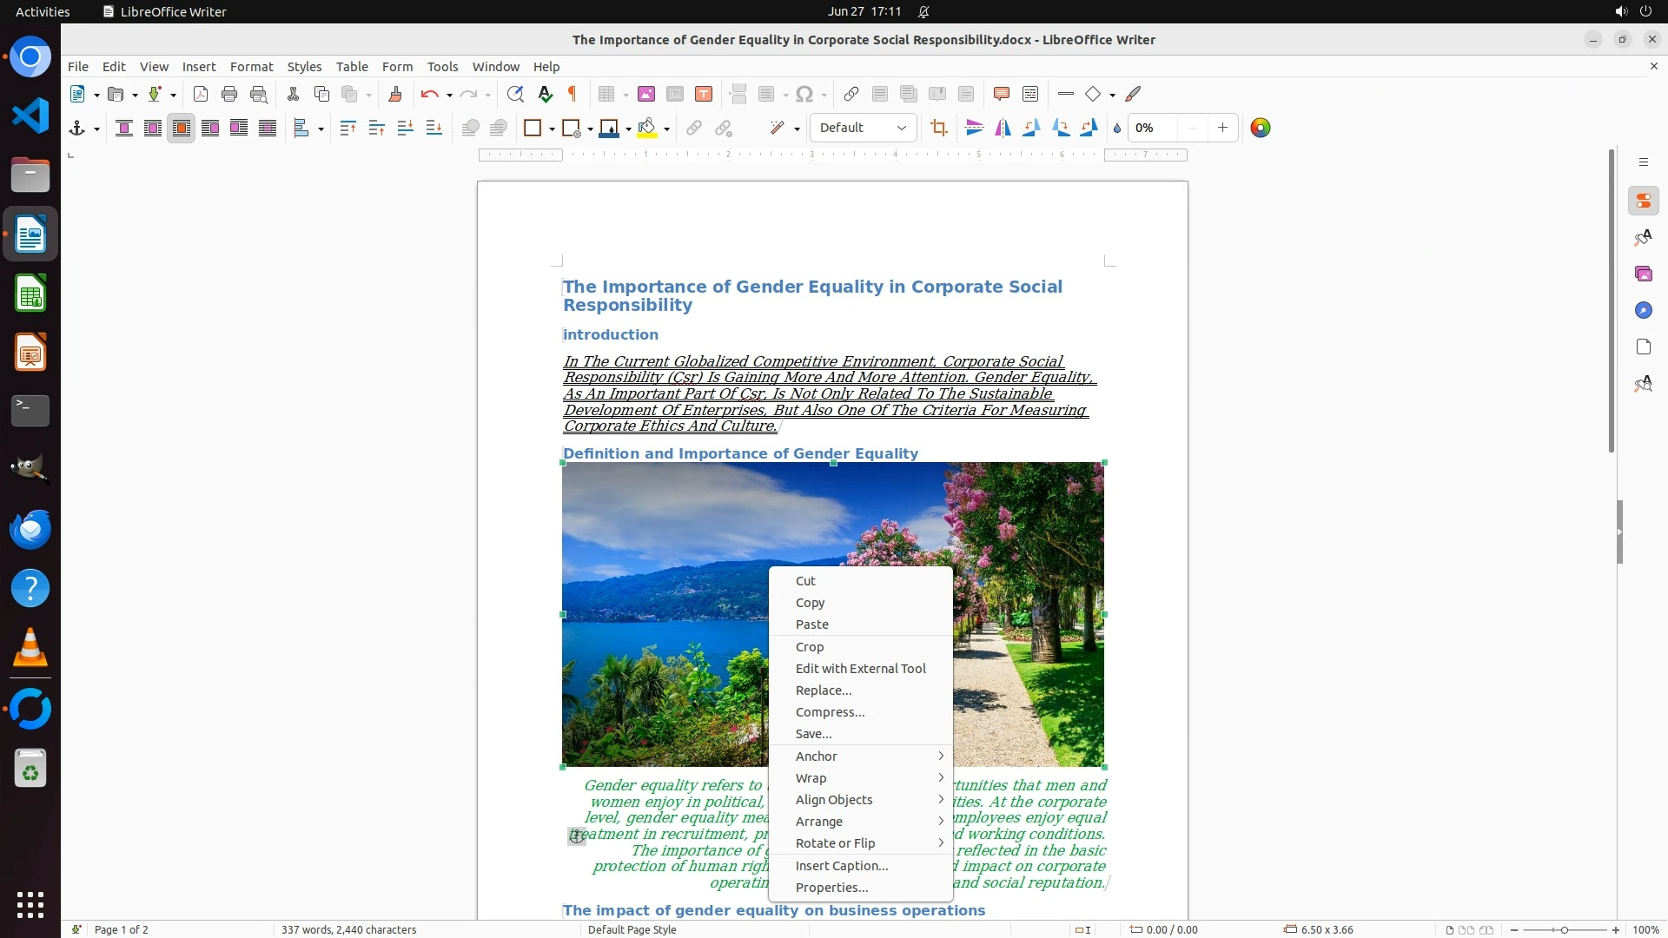Click Export as PDF icon

201,95
